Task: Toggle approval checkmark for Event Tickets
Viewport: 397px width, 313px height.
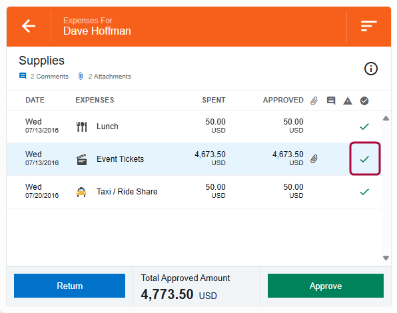Action: click(x=364, y=159)
